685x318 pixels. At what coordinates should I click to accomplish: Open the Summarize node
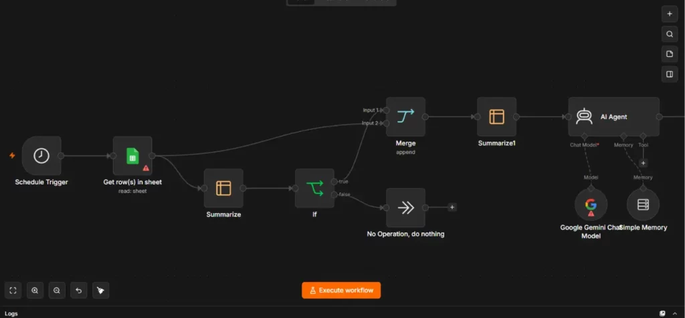coord(223,188)
